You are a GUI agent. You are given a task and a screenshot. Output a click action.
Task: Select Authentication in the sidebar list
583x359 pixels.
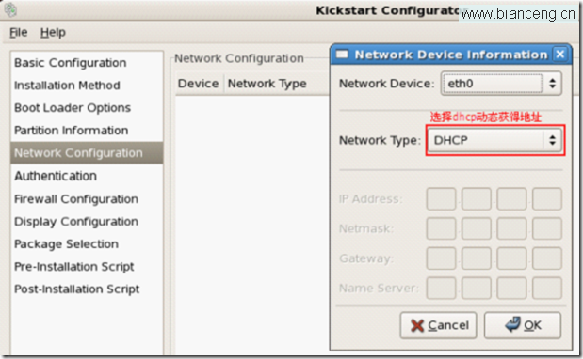56,176
